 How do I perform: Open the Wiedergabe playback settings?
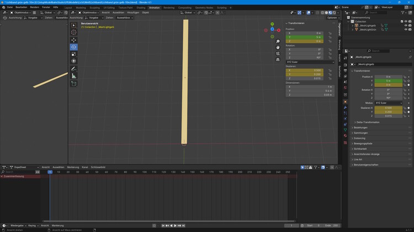[x=18, y=226]
